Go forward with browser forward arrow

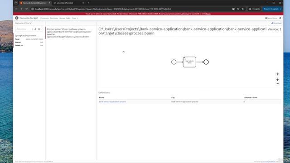point(21,9)
